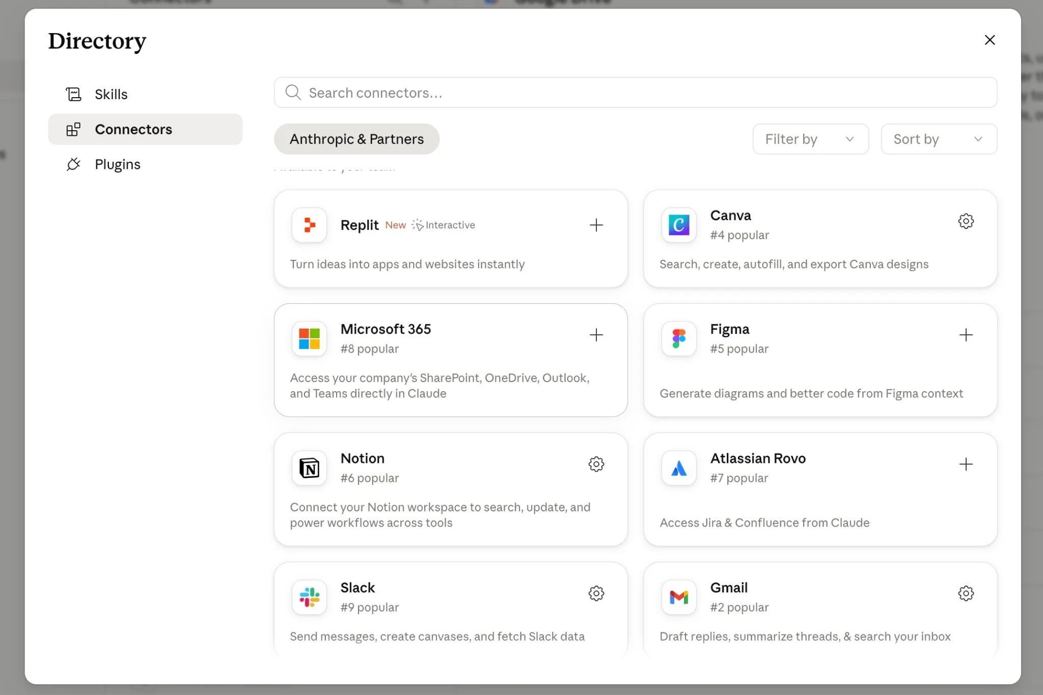
Task: Add the Figma connector with plus
Action: pyautogui.click(x=966, y=335)
